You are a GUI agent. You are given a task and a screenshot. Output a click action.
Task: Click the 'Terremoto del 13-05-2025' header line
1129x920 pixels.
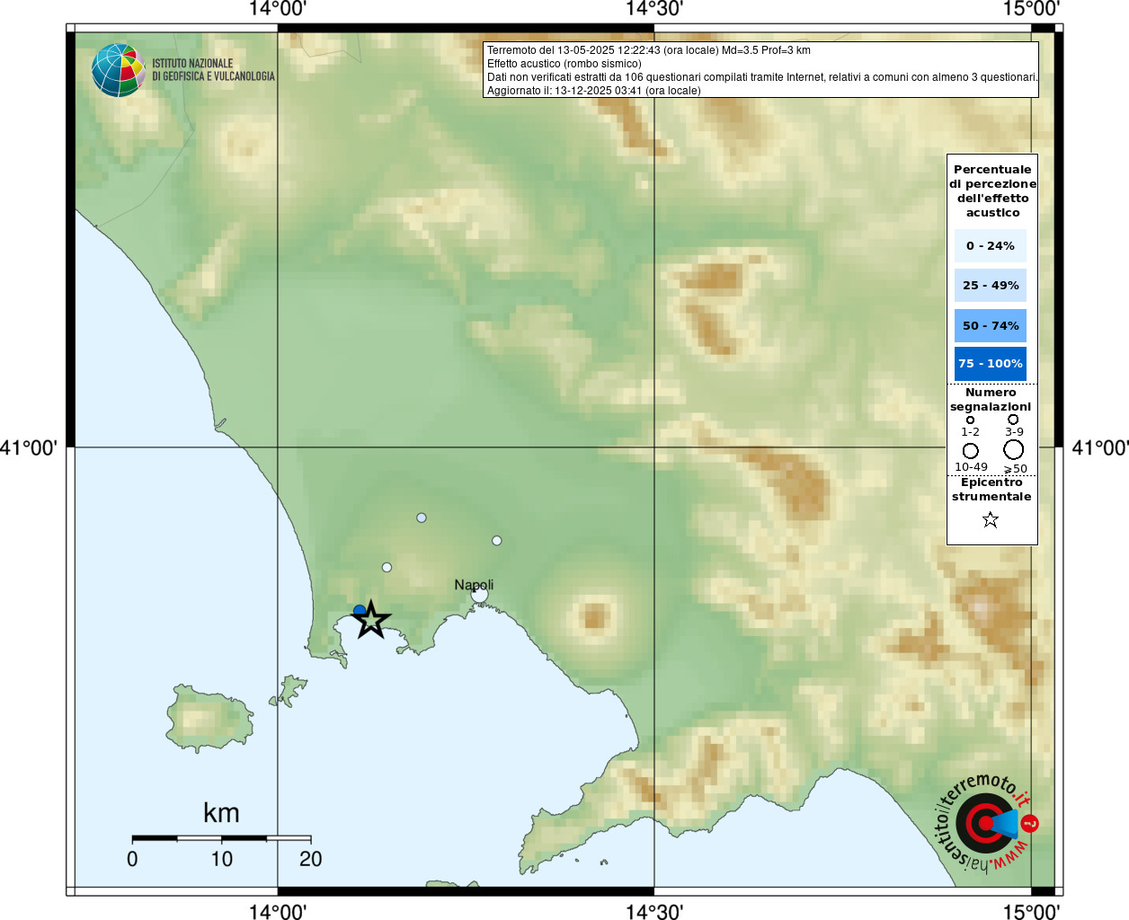(648, 50)
